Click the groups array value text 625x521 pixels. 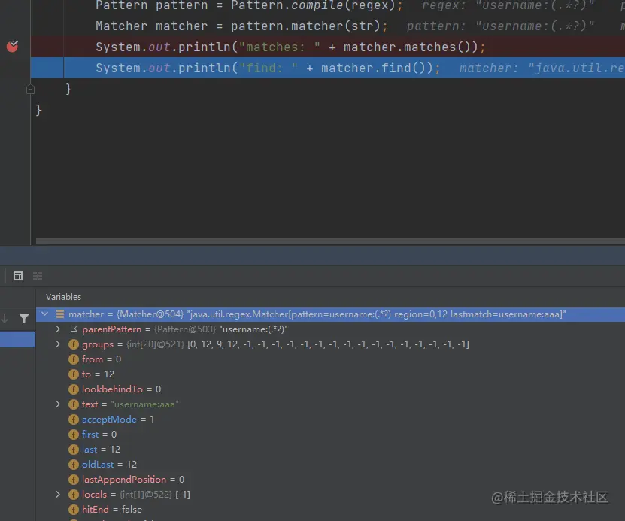pos(328,344)
